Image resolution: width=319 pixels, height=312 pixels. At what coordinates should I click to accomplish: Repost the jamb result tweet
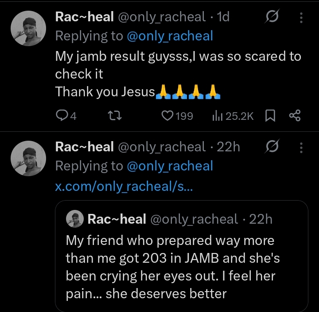point(115,116)
